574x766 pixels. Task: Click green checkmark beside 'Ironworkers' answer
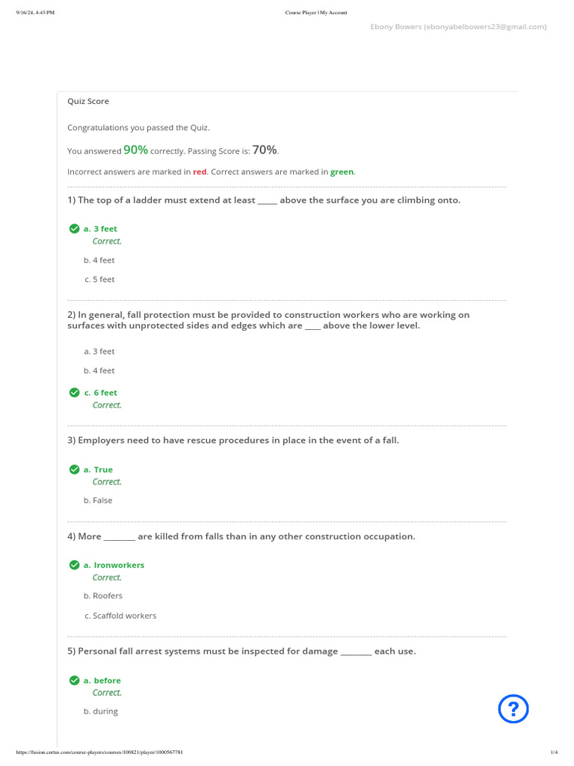point(74,565)
